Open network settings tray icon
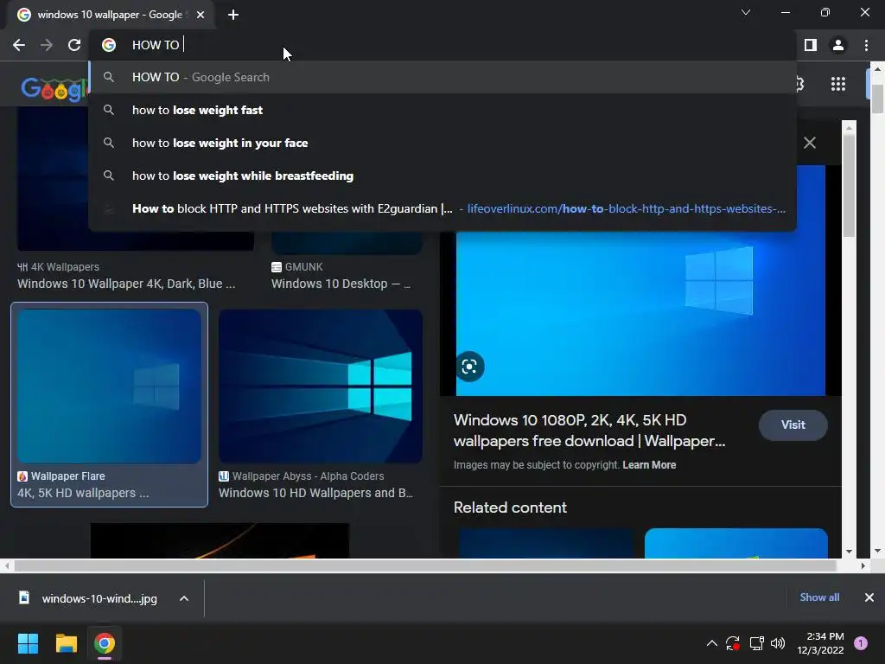Screen dimensions: 885x664 tap(756, 643)
